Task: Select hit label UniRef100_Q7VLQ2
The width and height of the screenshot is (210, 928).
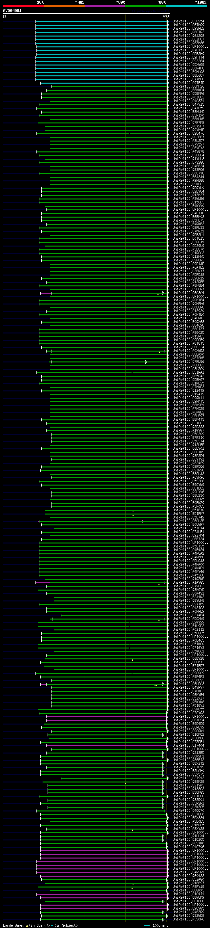Action: (188, 586)
